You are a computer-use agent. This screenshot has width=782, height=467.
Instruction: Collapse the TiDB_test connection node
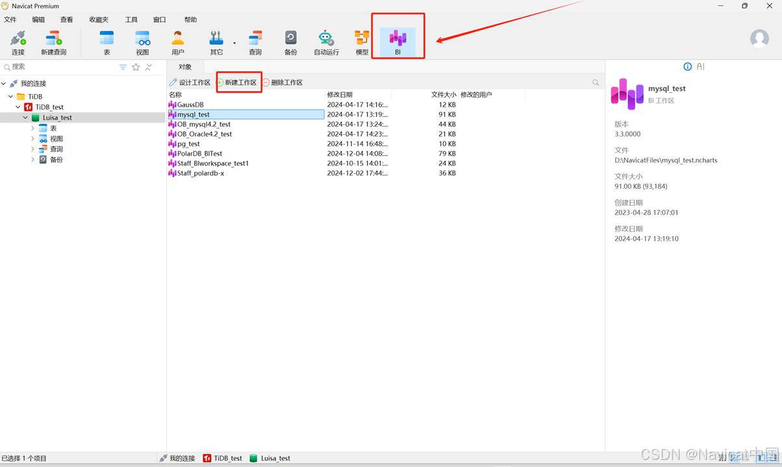(x=18, y=107)
